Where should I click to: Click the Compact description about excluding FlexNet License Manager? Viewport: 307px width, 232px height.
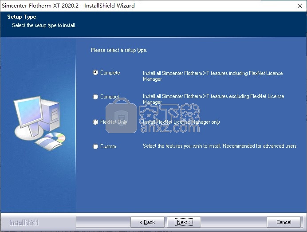tap(213, 99)
